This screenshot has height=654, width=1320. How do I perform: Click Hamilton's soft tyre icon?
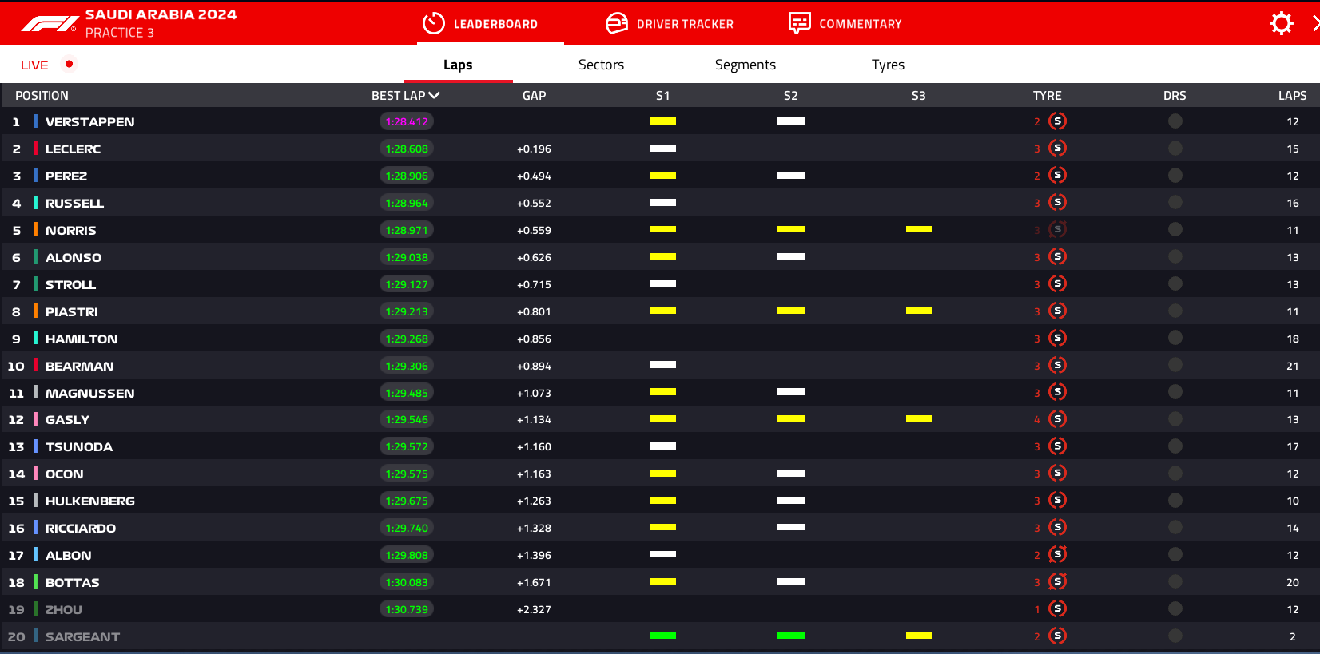(x=1058, y=339)
